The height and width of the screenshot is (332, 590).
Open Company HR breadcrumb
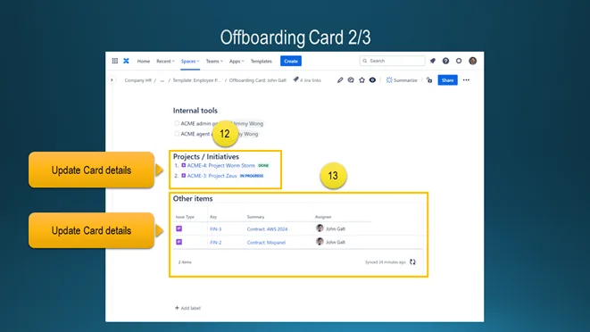pyautogui.click(x=138, y=80)
